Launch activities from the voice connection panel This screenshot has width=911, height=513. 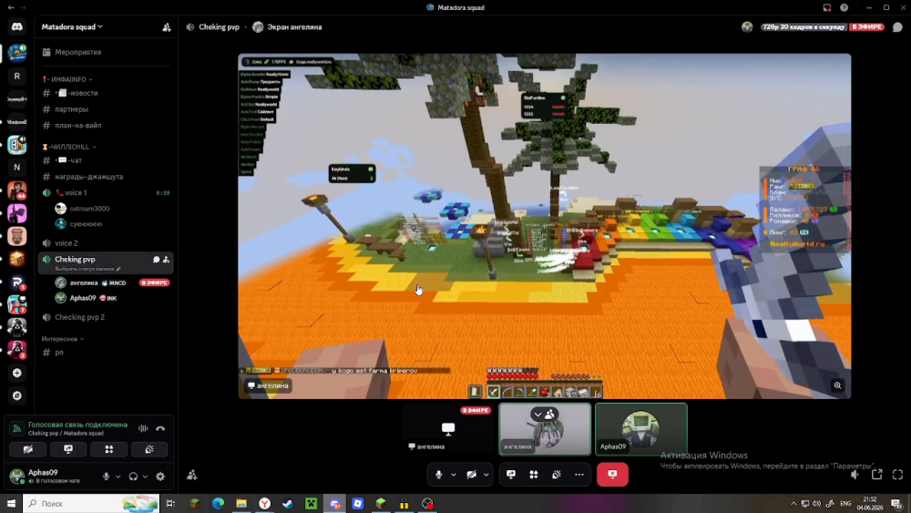click(109, 449)
